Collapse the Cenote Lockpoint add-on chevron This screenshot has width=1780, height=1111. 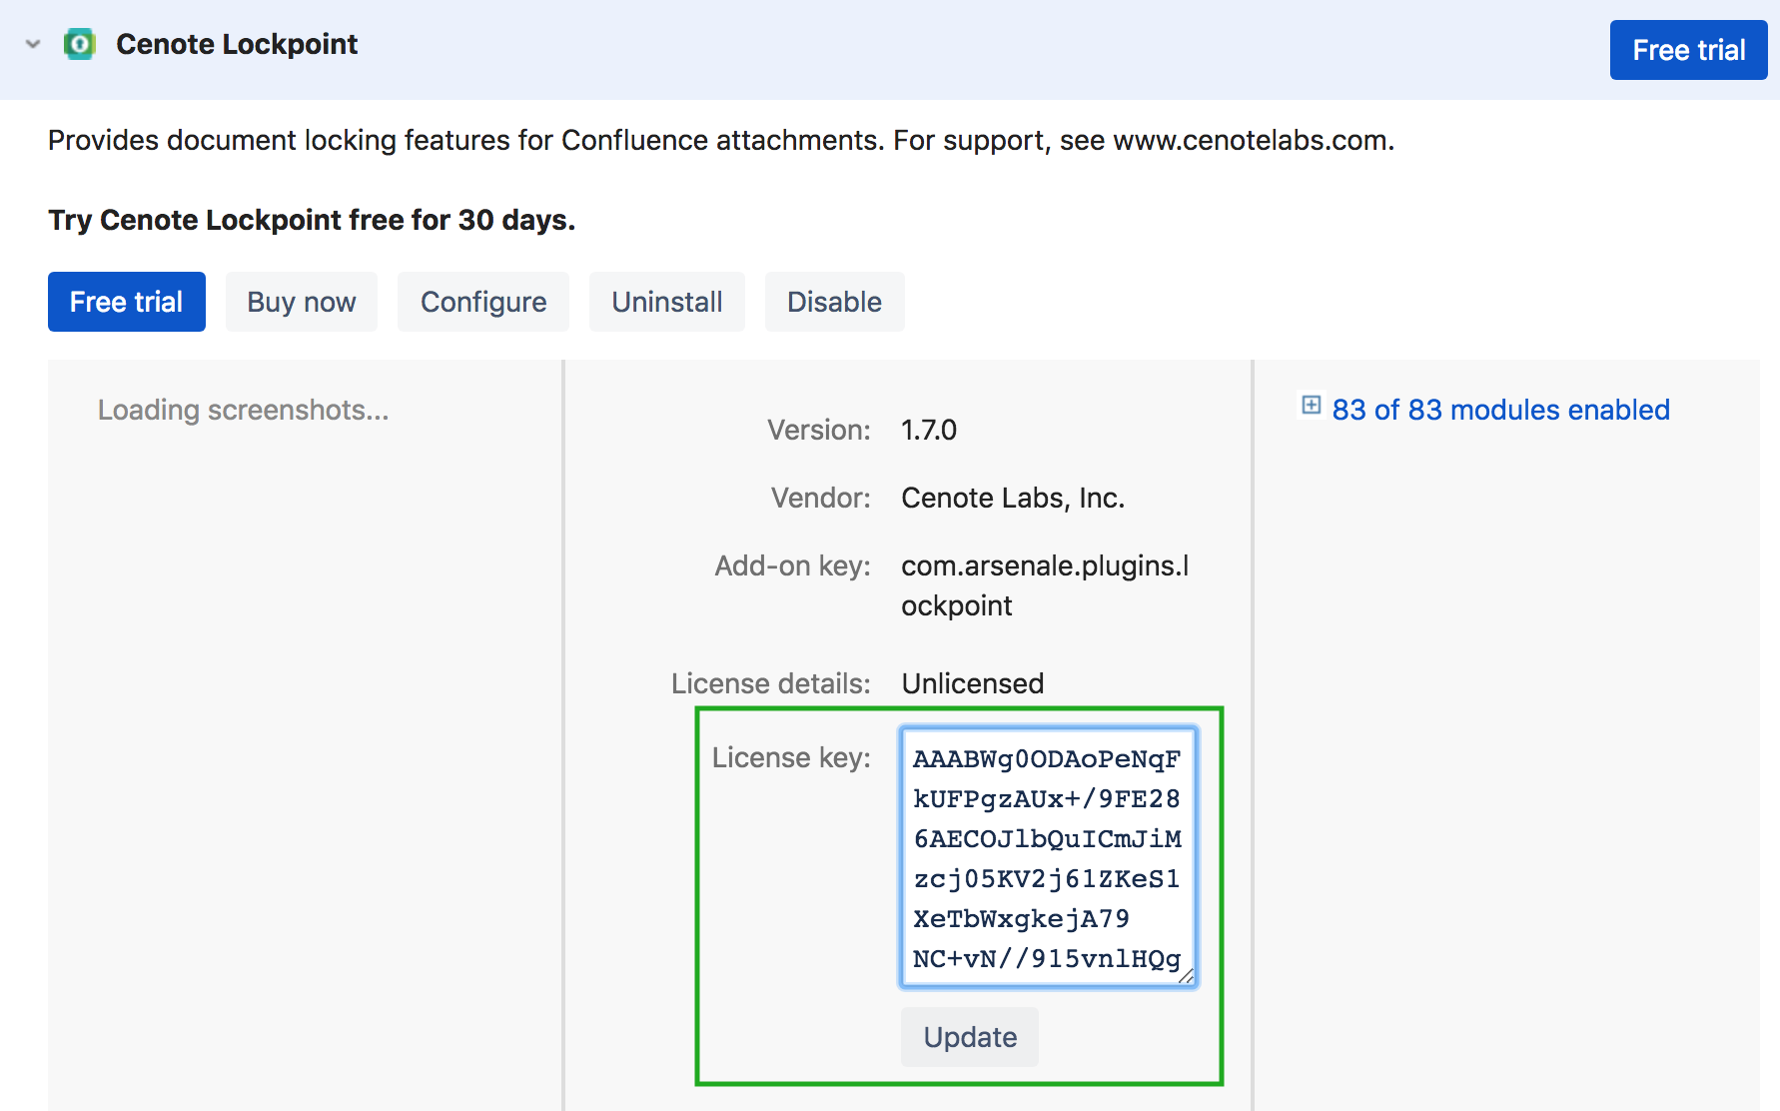click(x=33, y=44)
